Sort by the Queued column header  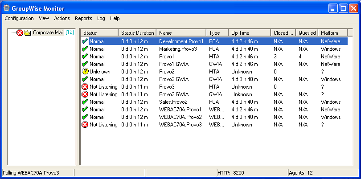pyautogui.click(x=307, y=33)
